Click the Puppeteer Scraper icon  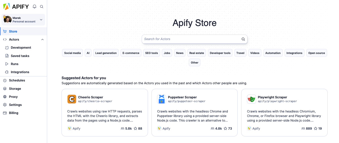click(162, 99)
